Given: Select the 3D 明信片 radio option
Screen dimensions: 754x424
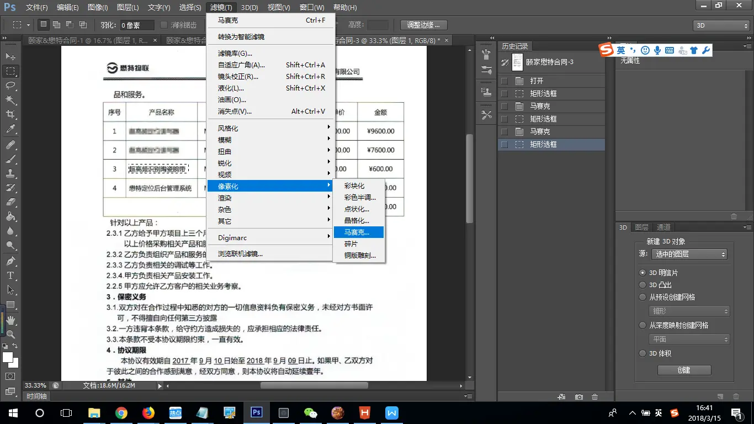Looking at the screenshot, I should click(x=642, y=273).
